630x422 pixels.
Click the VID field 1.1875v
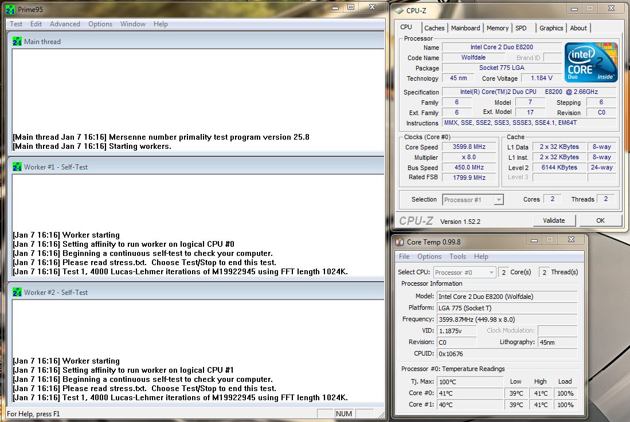[457, 331]
